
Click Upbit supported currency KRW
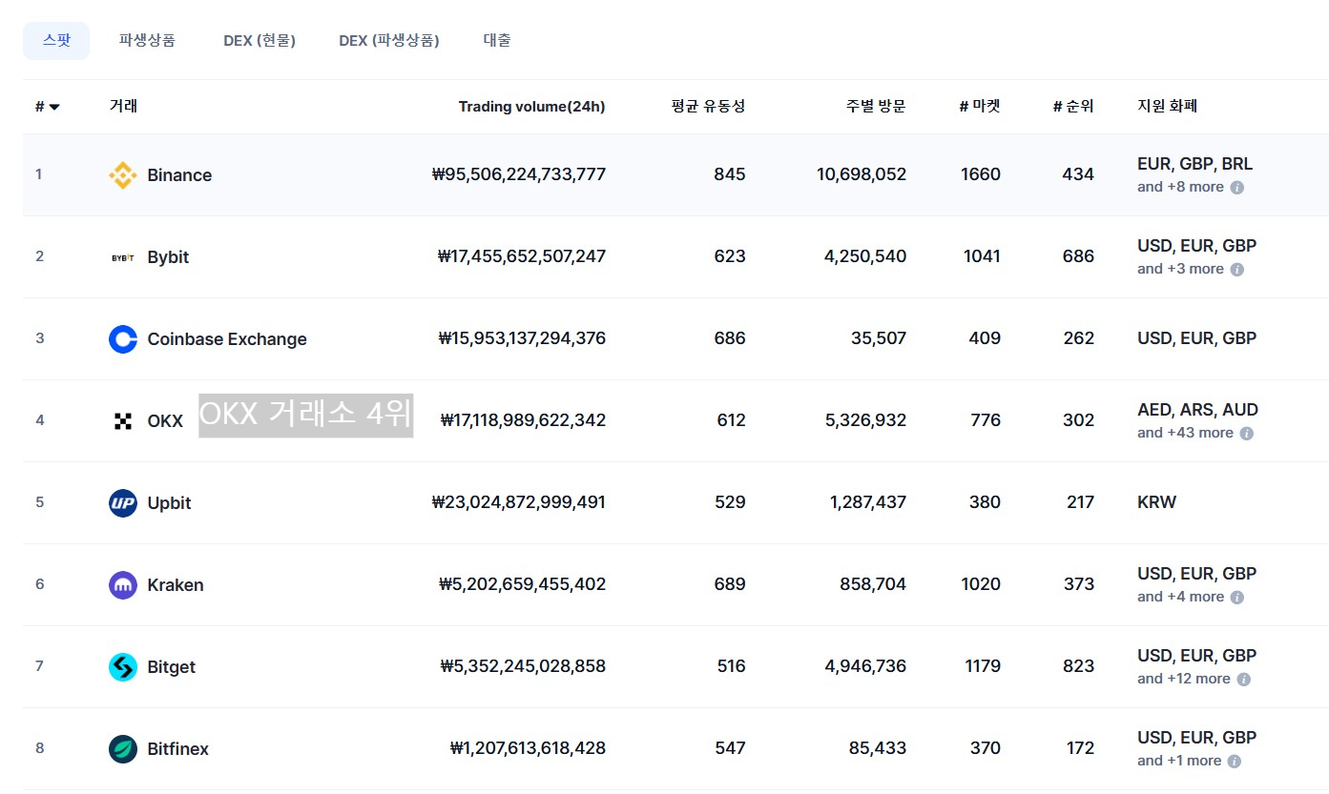click(x=1156, y=502)
